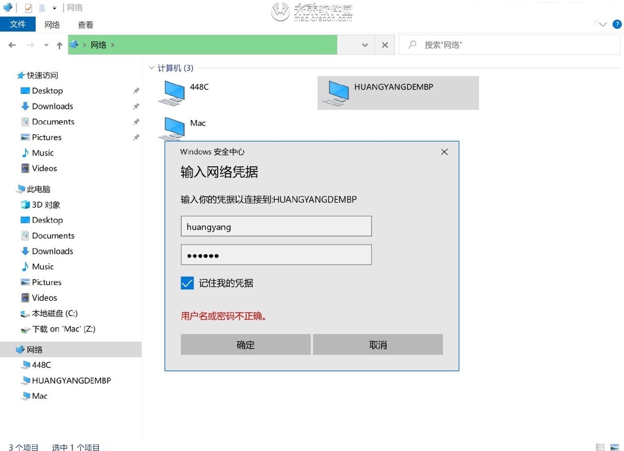Focus the 搜索"网络" search box

[x=510, y=45]
